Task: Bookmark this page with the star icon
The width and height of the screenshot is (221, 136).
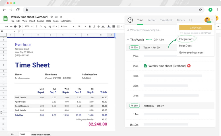Action: pyautogui.click(x=200, y=10)
